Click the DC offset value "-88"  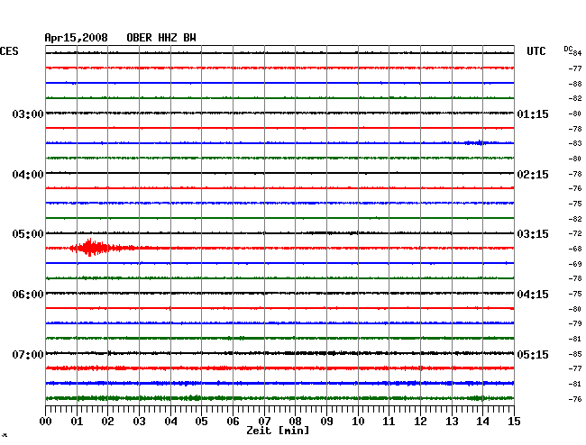tap(575, 84)
